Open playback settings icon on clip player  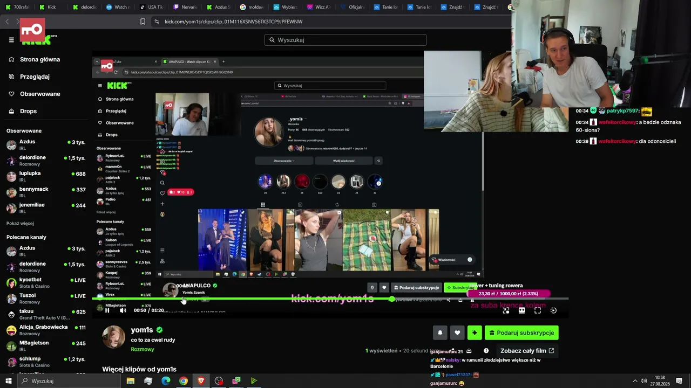553,310
